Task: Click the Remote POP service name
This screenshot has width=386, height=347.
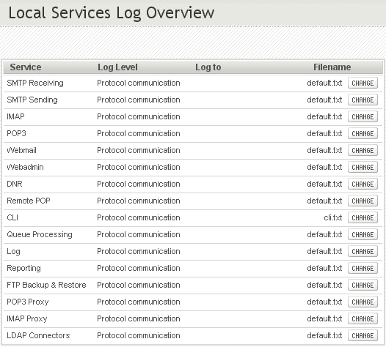Action: 29,201
